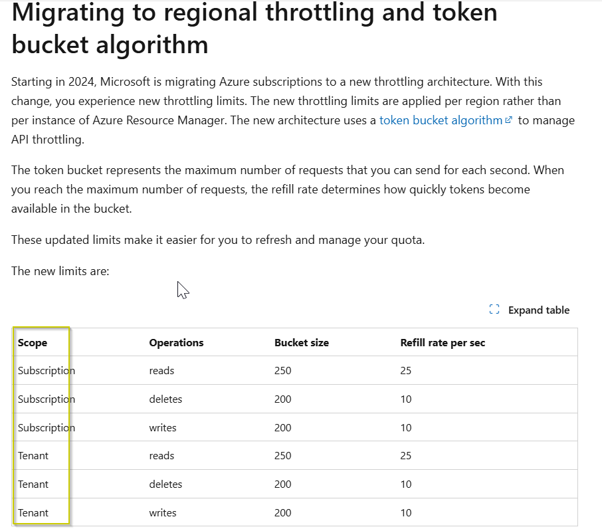Select the highlighted Scope cell in the table
Screen dimensions: 602x531
pos(31,342)
